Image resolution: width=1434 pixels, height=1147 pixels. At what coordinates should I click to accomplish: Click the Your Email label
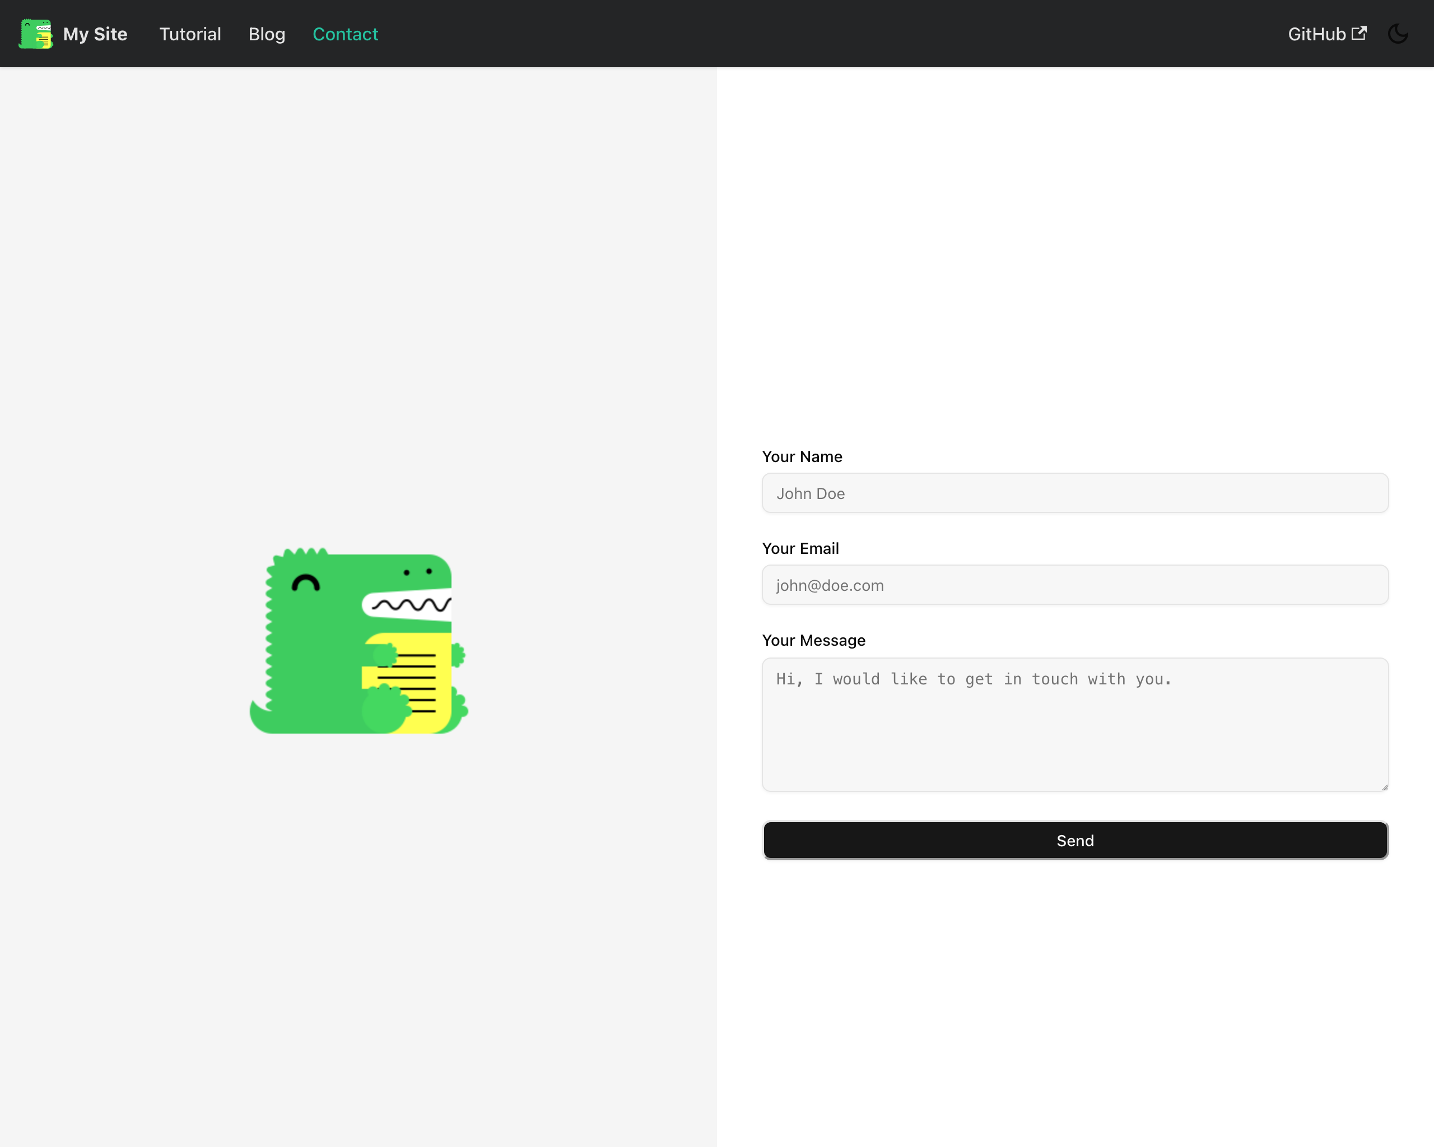800,548
